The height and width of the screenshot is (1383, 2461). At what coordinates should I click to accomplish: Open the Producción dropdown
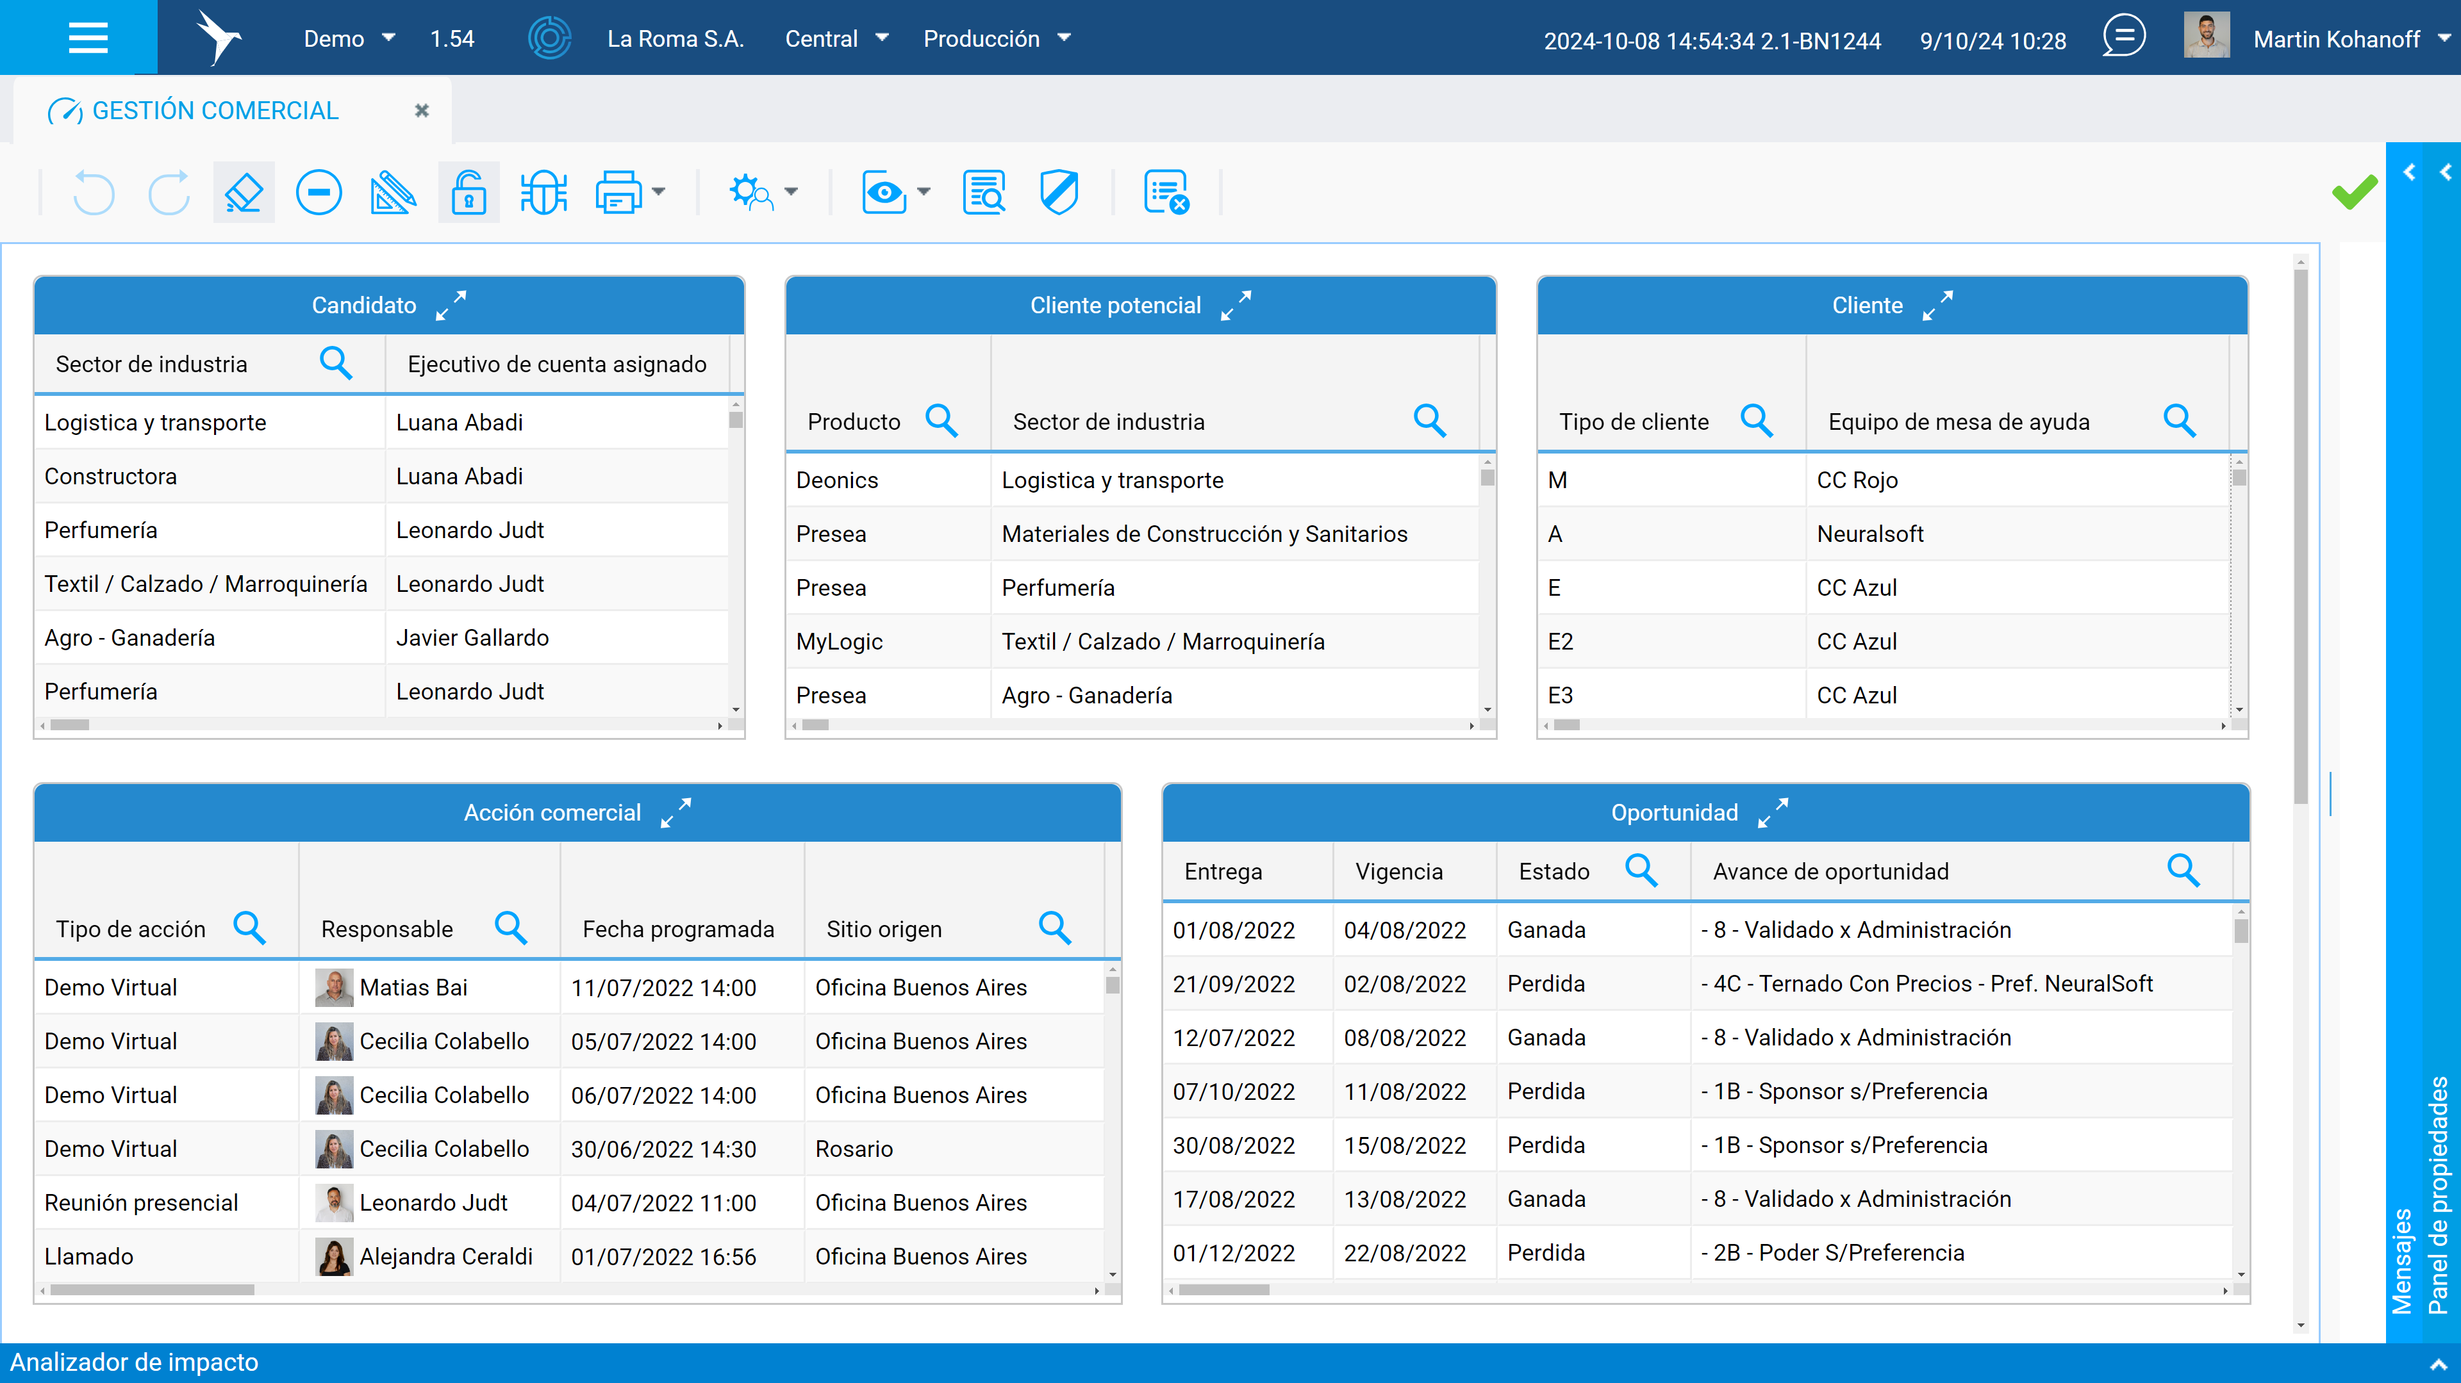(997, 38)
